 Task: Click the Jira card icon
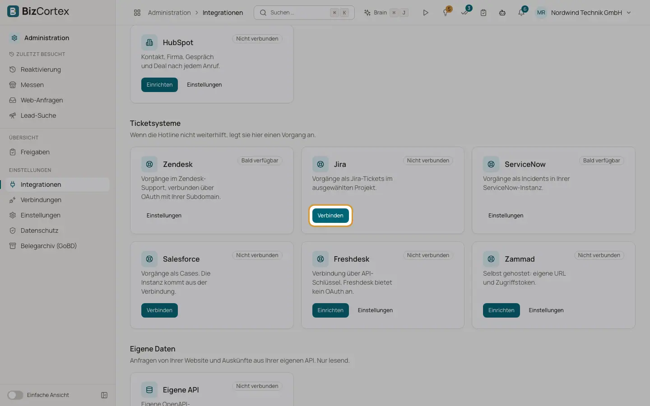tap(320, 164)
